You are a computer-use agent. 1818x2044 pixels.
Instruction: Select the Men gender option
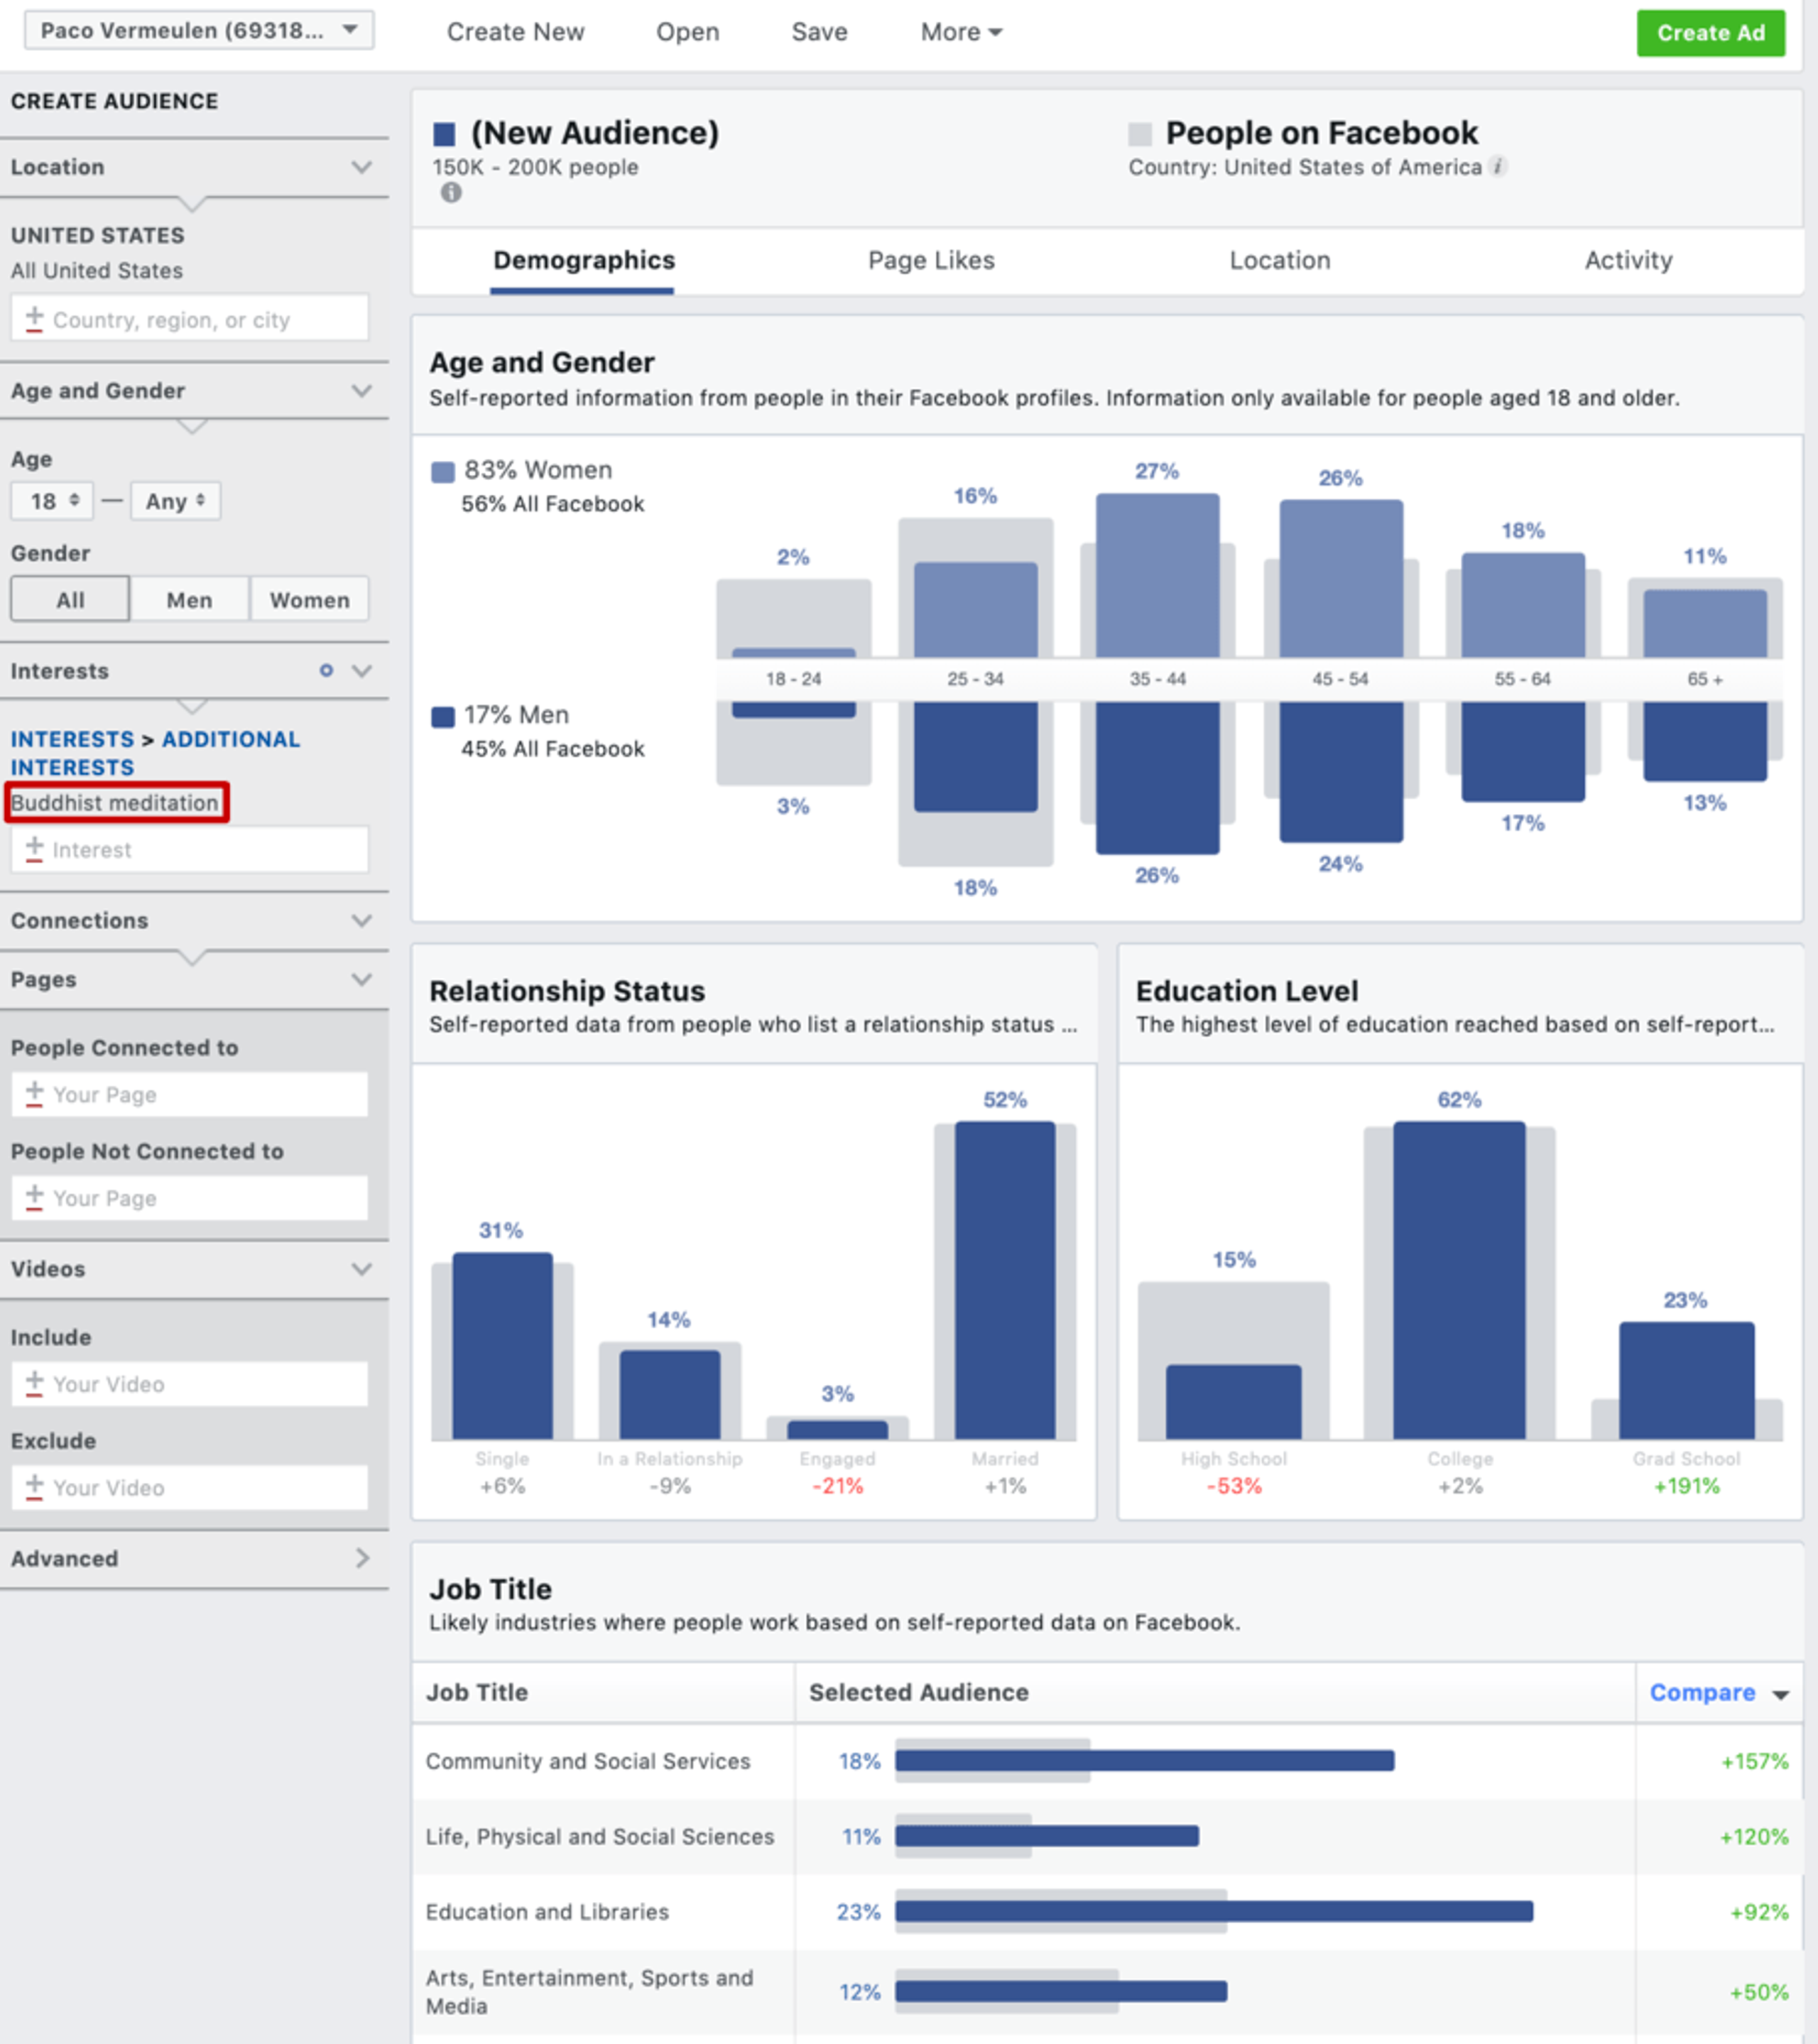(189, 600)
